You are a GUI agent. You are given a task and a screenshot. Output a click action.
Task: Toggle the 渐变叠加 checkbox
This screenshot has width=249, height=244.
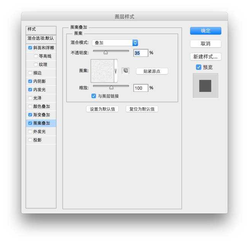coord(30,115)
